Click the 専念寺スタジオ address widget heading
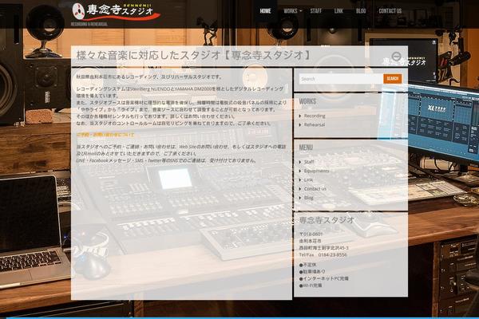Image resolution: width=479 pixels, height=319 pixels. 327,220
